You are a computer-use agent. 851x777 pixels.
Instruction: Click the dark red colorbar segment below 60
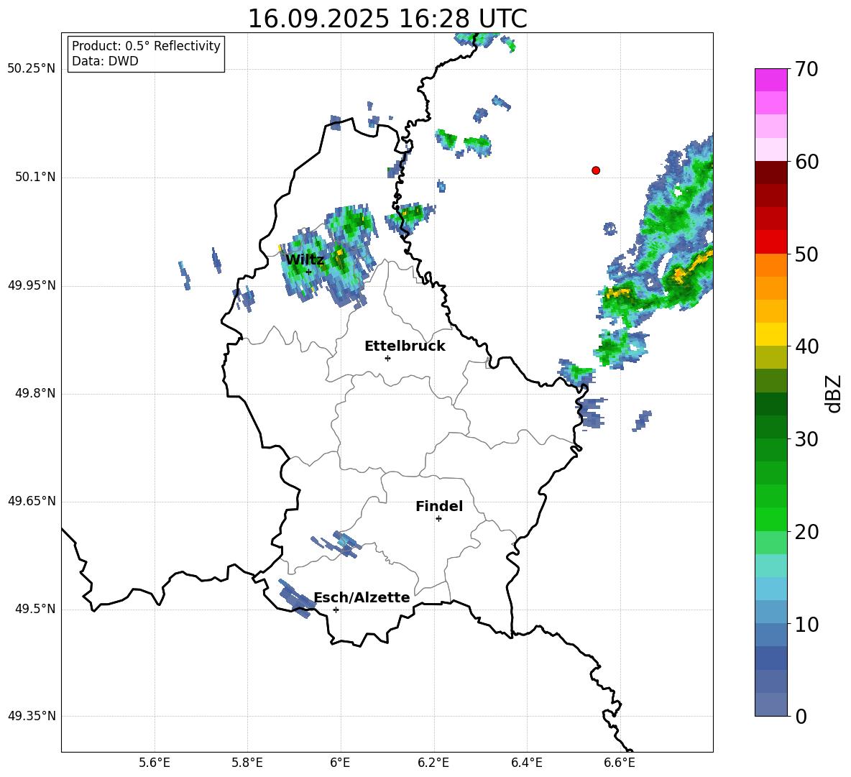(x=770, y=173)
